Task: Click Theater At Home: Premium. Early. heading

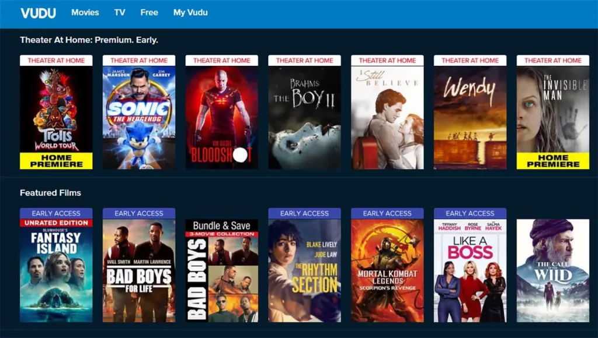Action: point(89,40)
